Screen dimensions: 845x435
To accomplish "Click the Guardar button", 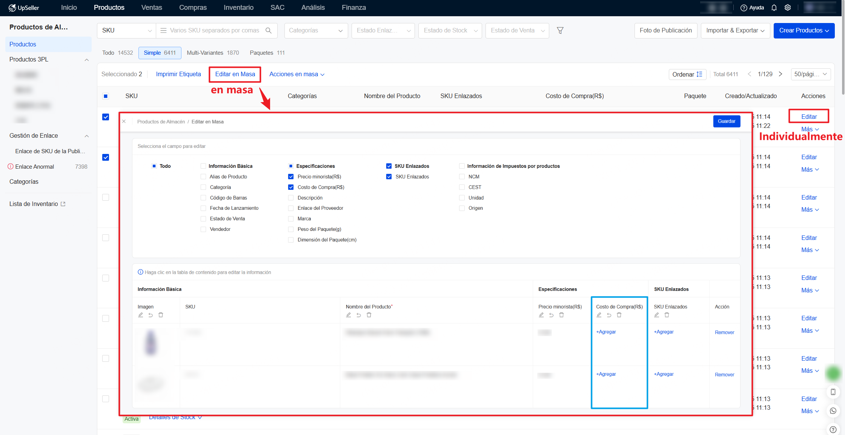I will pyautogui.click(x=727, y=121).
